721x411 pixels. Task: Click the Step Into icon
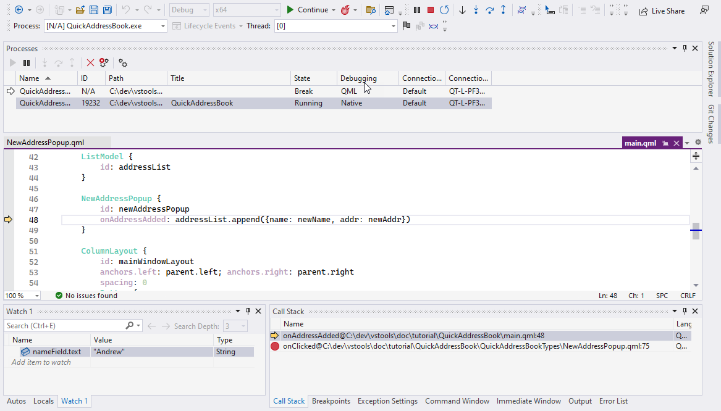476,9
